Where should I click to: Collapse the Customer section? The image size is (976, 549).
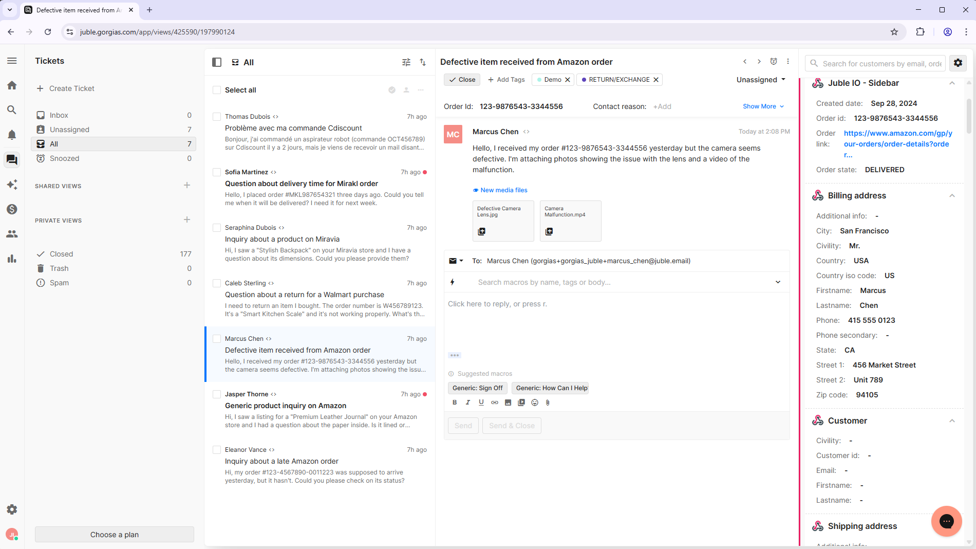pyautogui.click(x=952, y=421)
